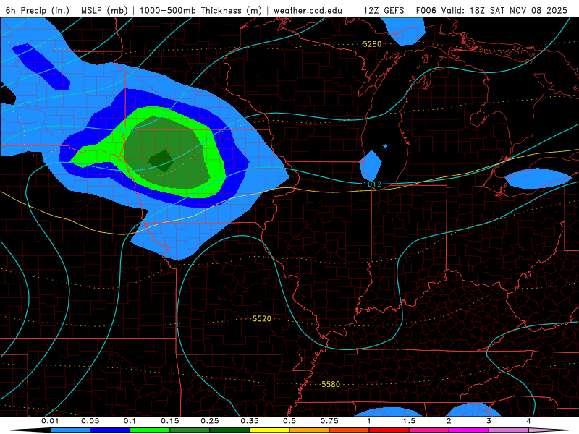The height and width of the screenshot is (434, 579).
Task: Click the '0.35' legend value
Action: click(250, 421)
